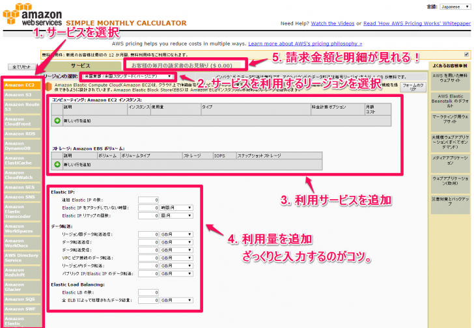Select Amazon SQS in sidebar
Image resolution: width=474 pixels, height=328 pixels.
(x=22, y=299)
